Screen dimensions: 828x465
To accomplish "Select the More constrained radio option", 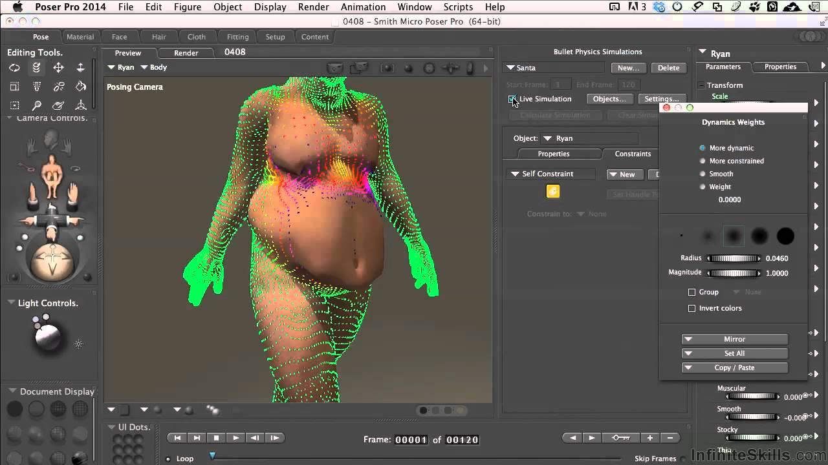I will (x=703, y=161).
